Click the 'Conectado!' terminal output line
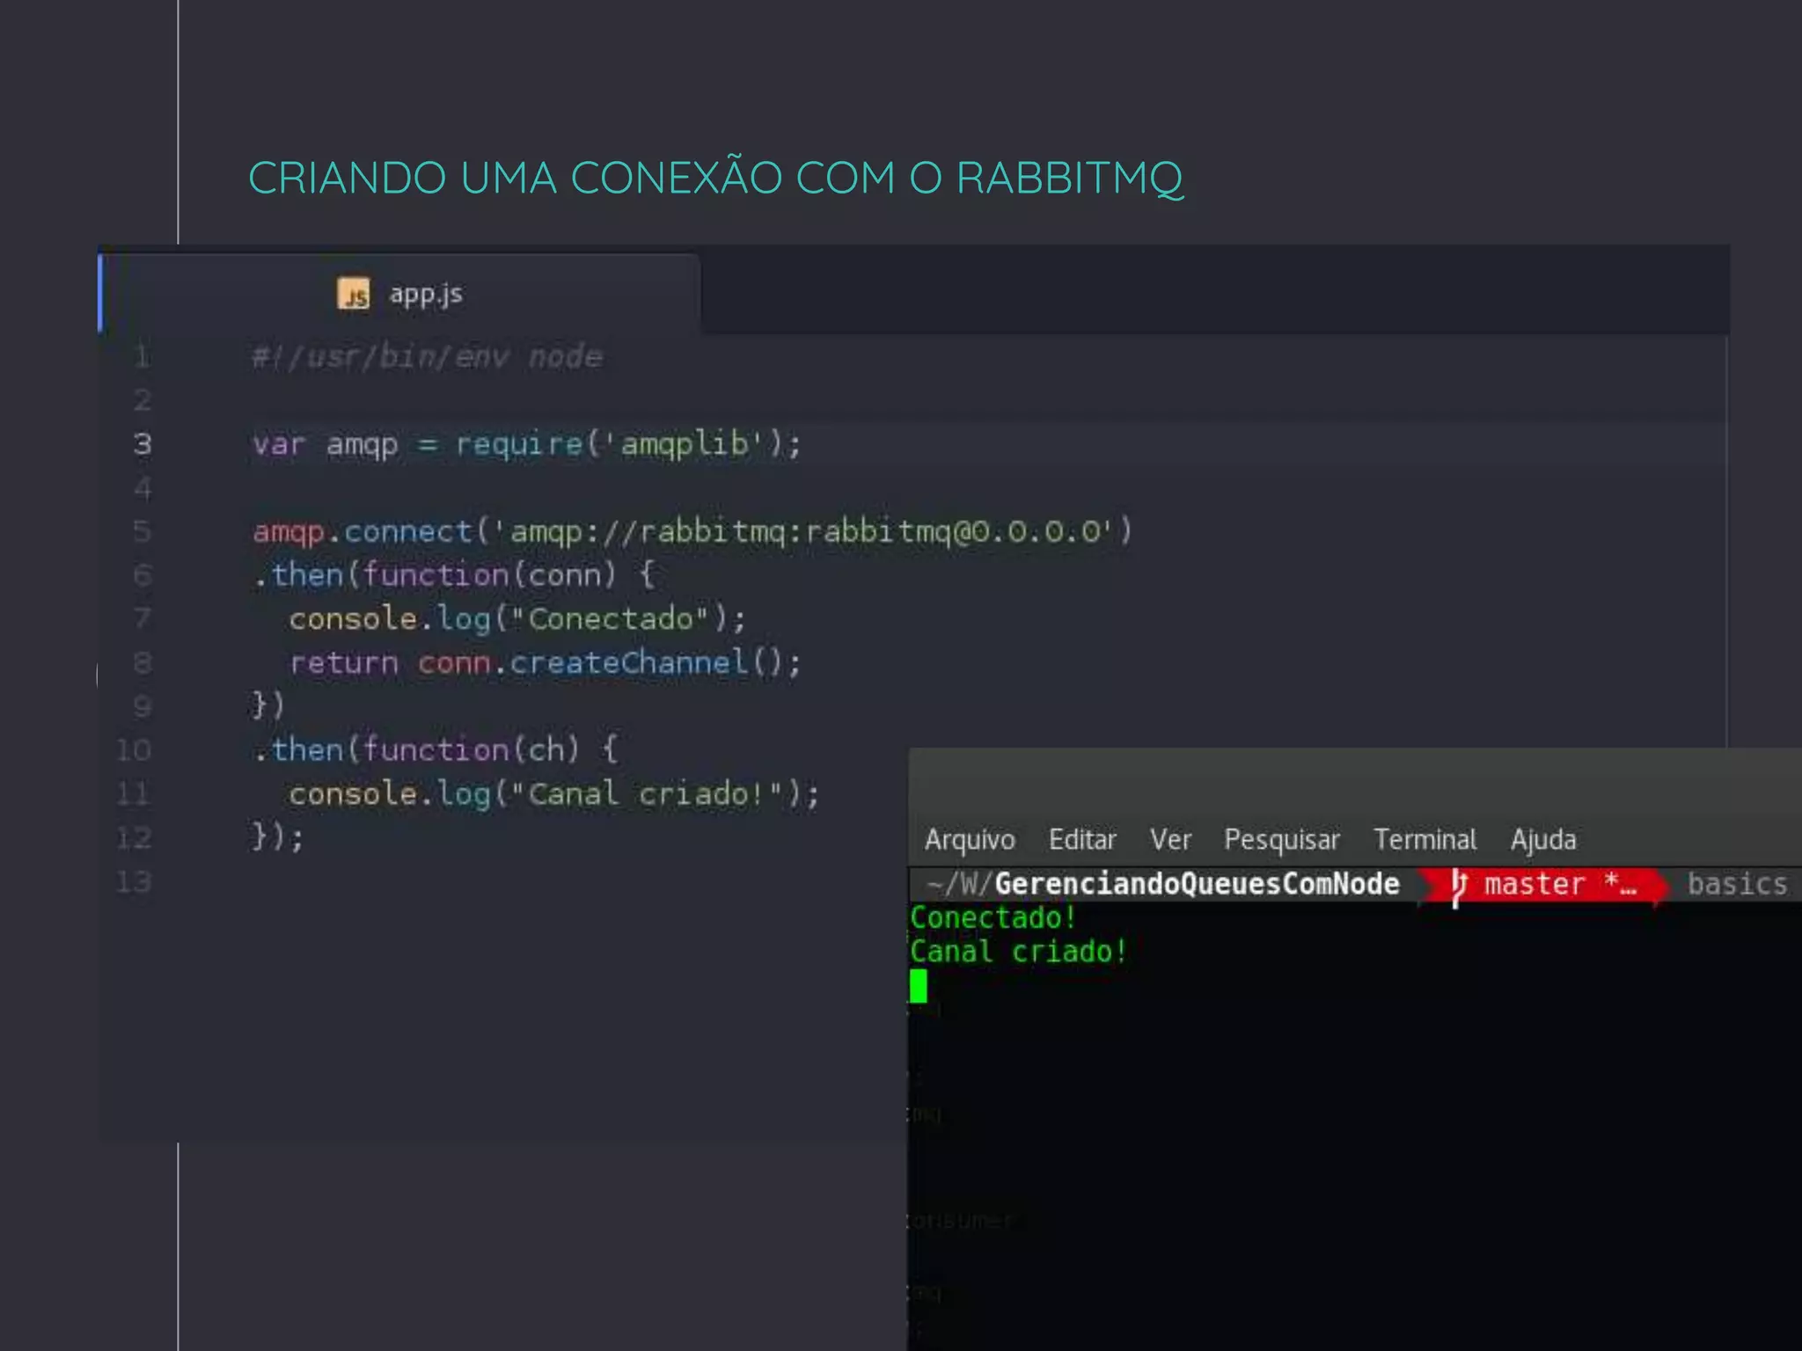Screen dimensions: 1802x1351 tap(993, 918)
